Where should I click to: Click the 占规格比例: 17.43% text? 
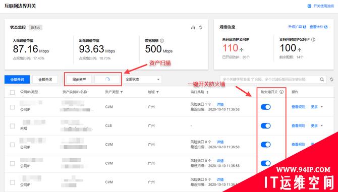(x=28, y=58)
